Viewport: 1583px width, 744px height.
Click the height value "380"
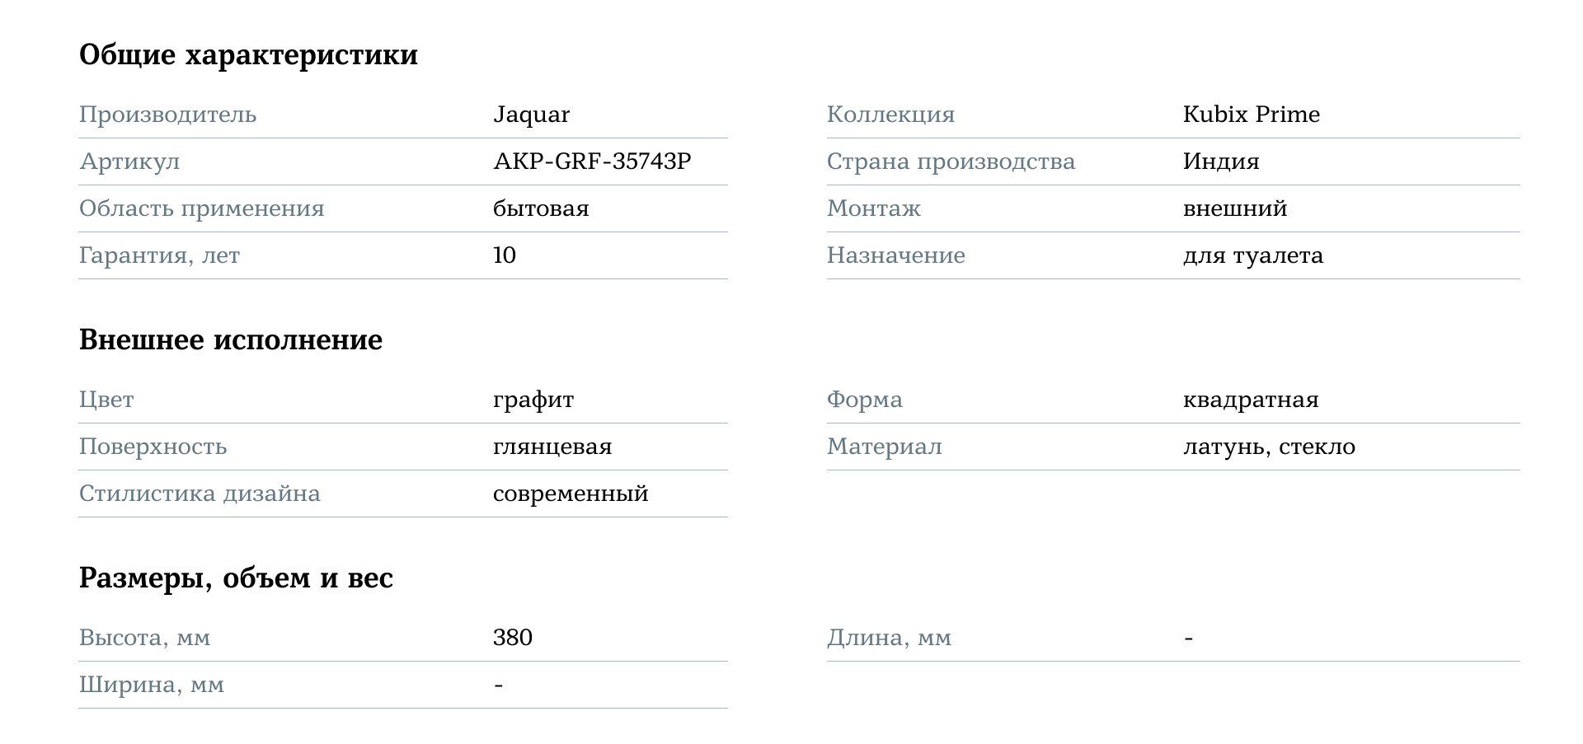(512, 638)
